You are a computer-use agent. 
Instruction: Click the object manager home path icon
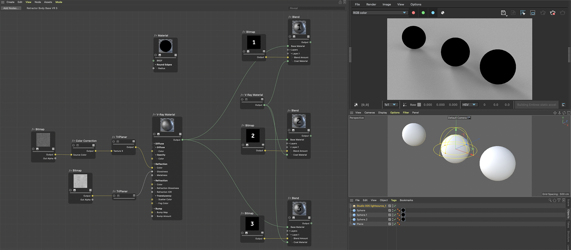point(554,200)
